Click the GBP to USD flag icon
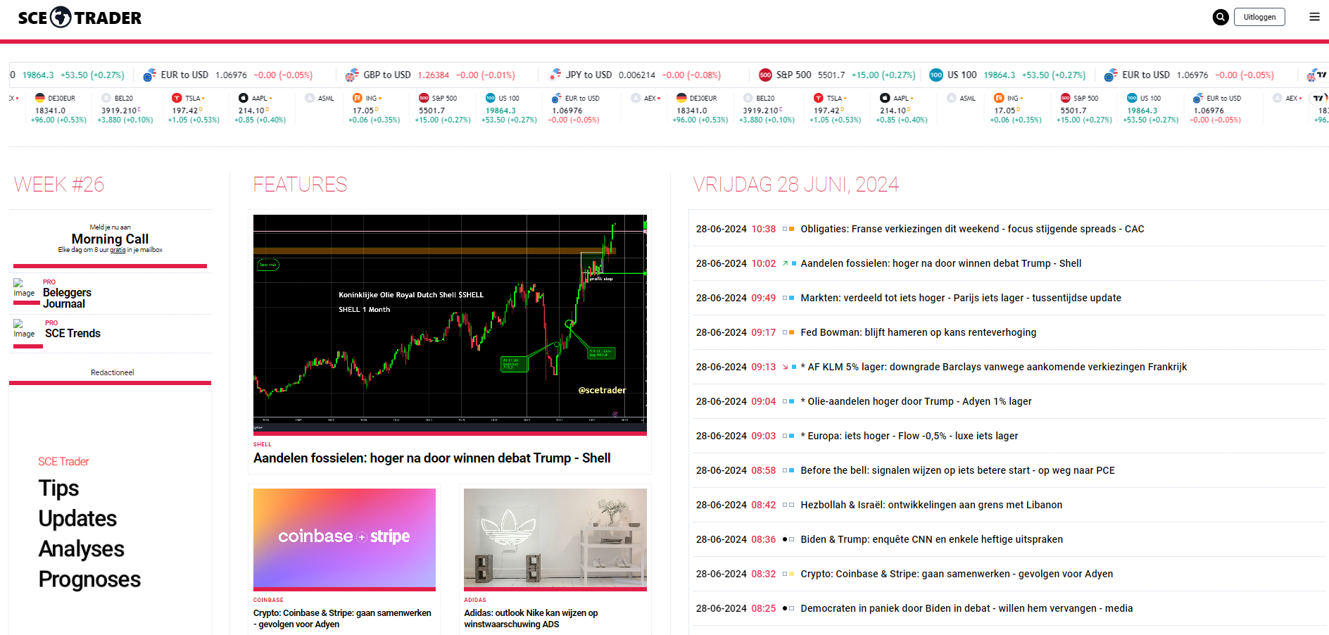This screenshot has width=1329, height=635. [352, 75]
